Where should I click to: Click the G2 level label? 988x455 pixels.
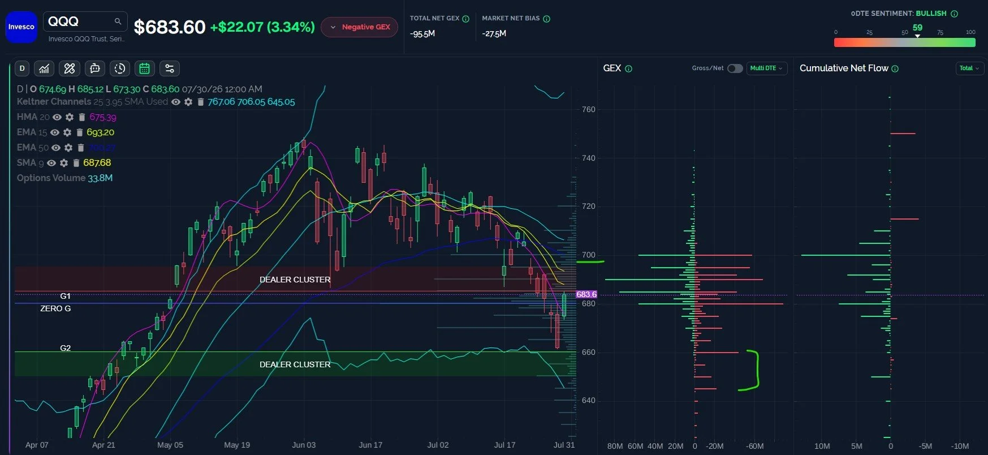coord(66,348)
